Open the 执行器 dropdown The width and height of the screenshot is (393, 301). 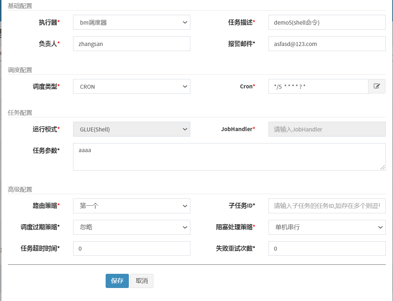[x=131, y=22]
